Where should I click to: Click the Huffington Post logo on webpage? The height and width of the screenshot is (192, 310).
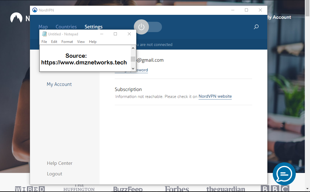coord(79,188)
